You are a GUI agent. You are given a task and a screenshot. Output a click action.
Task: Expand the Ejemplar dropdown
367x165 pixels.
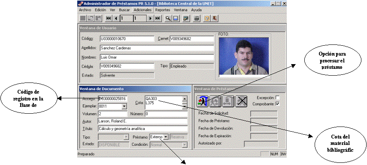click(124, 106)
